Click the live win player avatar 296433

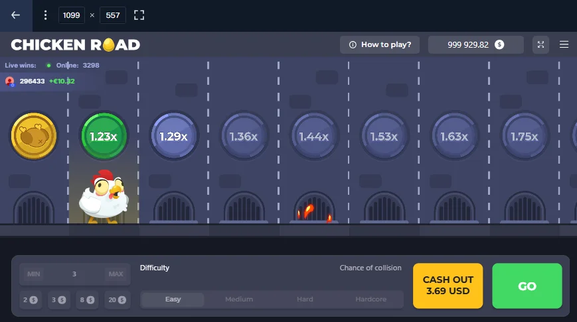10,81
